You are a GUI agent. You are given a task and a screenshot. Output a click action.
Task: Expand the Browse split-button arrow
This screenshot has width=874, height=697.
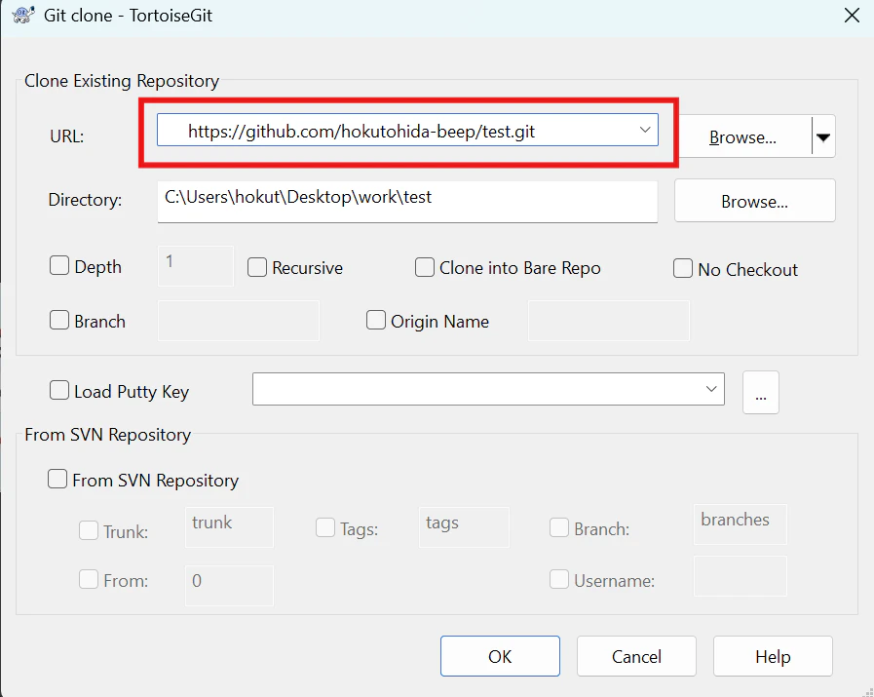823,136
